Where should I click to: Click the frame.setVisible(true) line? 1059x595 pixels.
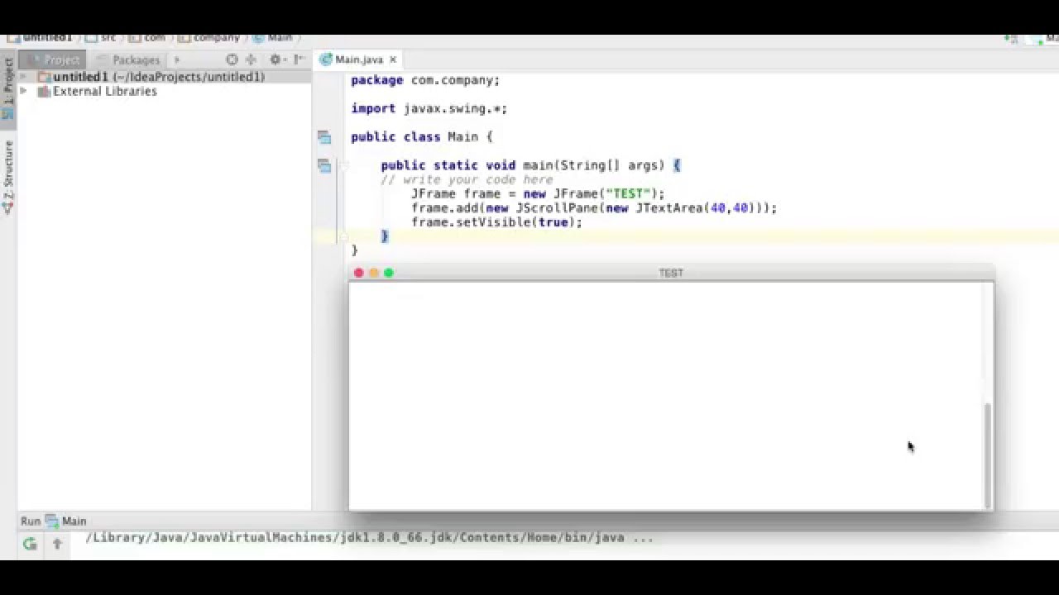(496, 222)
